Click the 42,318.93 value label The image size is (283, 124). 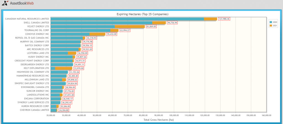91,38
